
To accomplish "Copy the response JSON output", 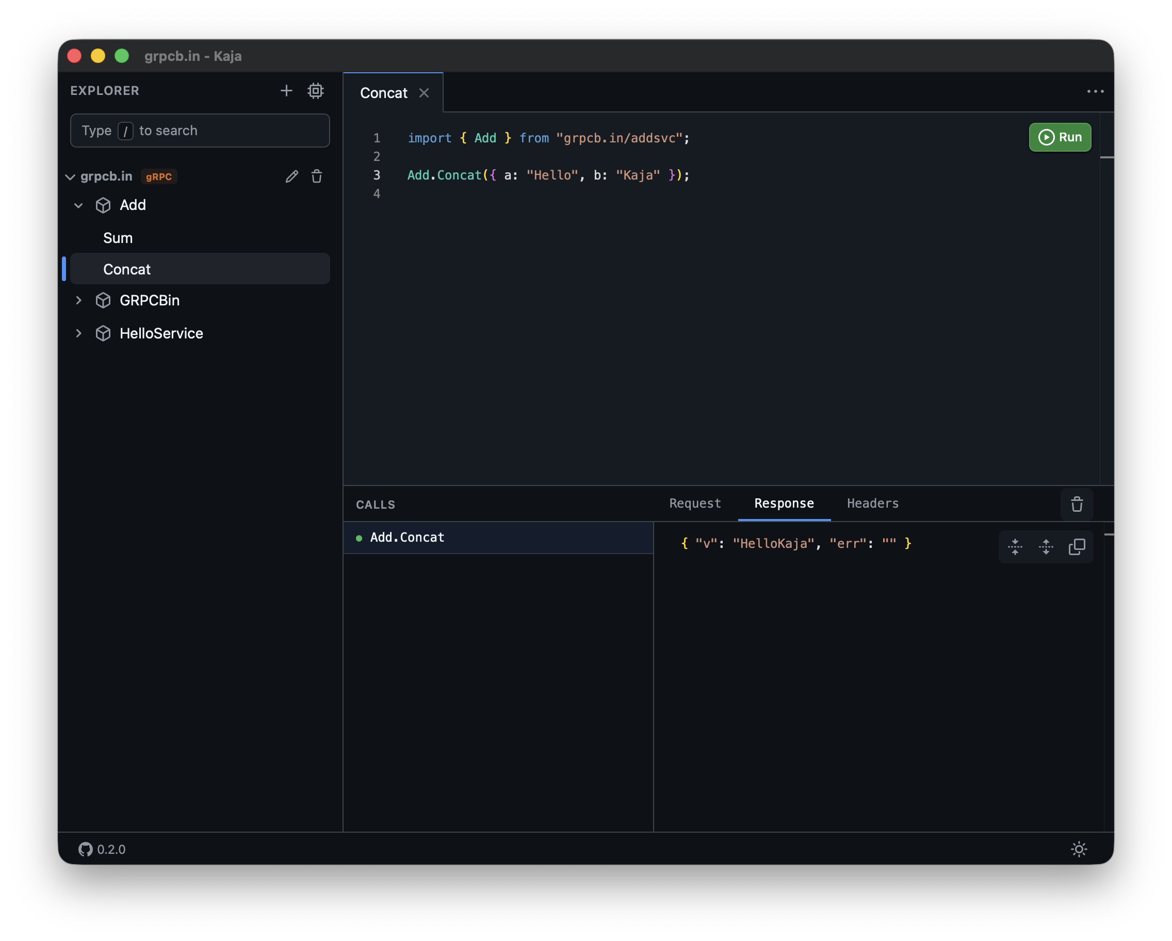I will (1077, 546).
